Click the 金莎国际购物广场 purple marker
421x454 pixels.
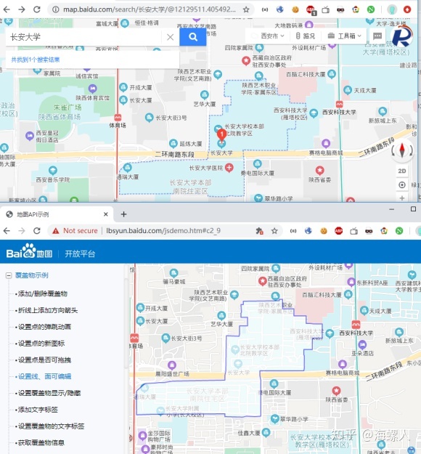(142, 435)
